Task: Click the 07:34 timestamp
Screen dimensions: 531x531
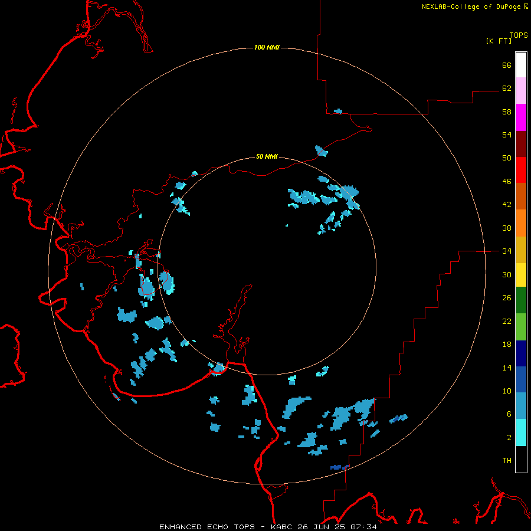Action: click(364, 527)
